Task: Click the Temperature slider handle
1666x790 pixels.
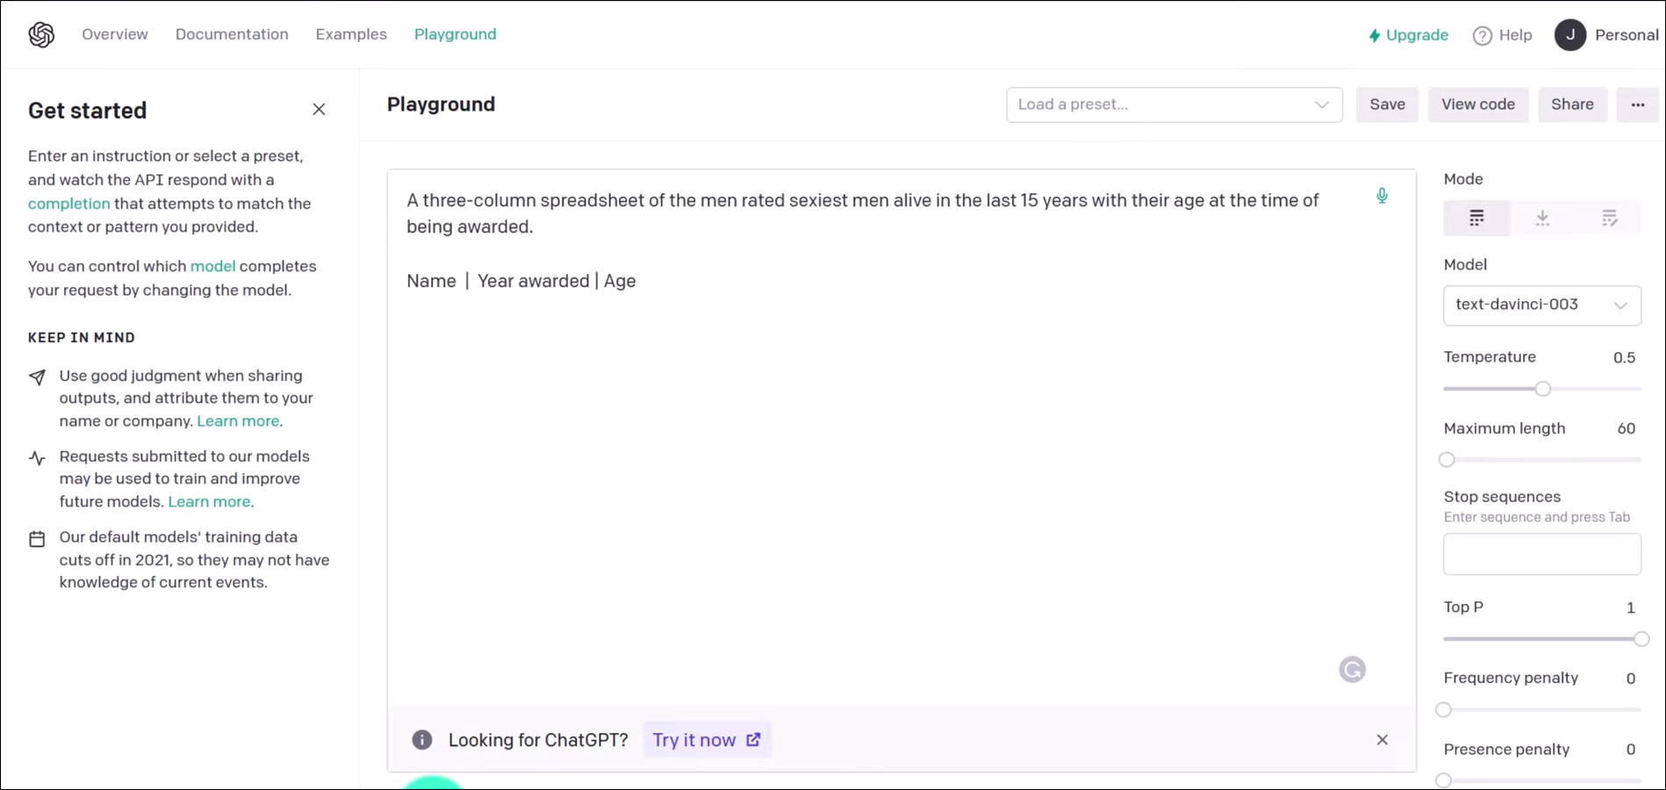Action: point(1542,389)
